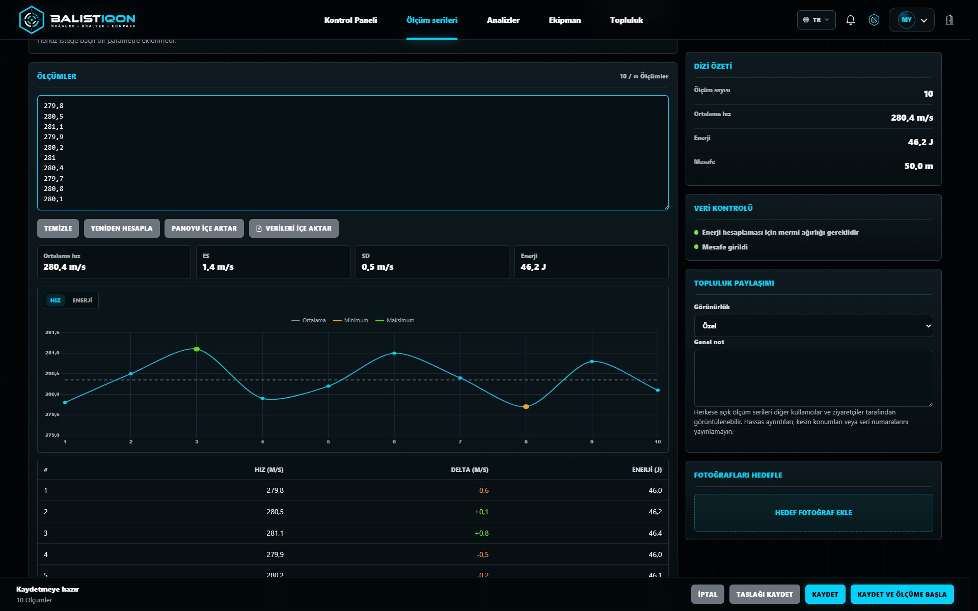Open the Ekipman menu item
This screenshot has height=611, width=978.
(564, 20)
